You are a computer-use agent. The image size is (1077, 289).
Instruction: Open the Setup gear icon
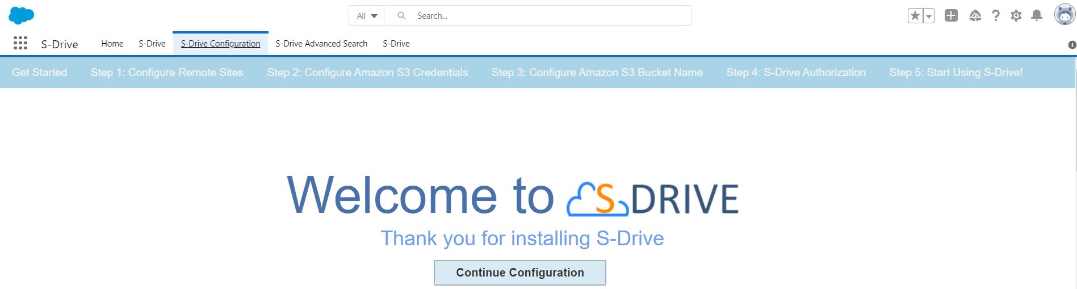point(1016,16)
